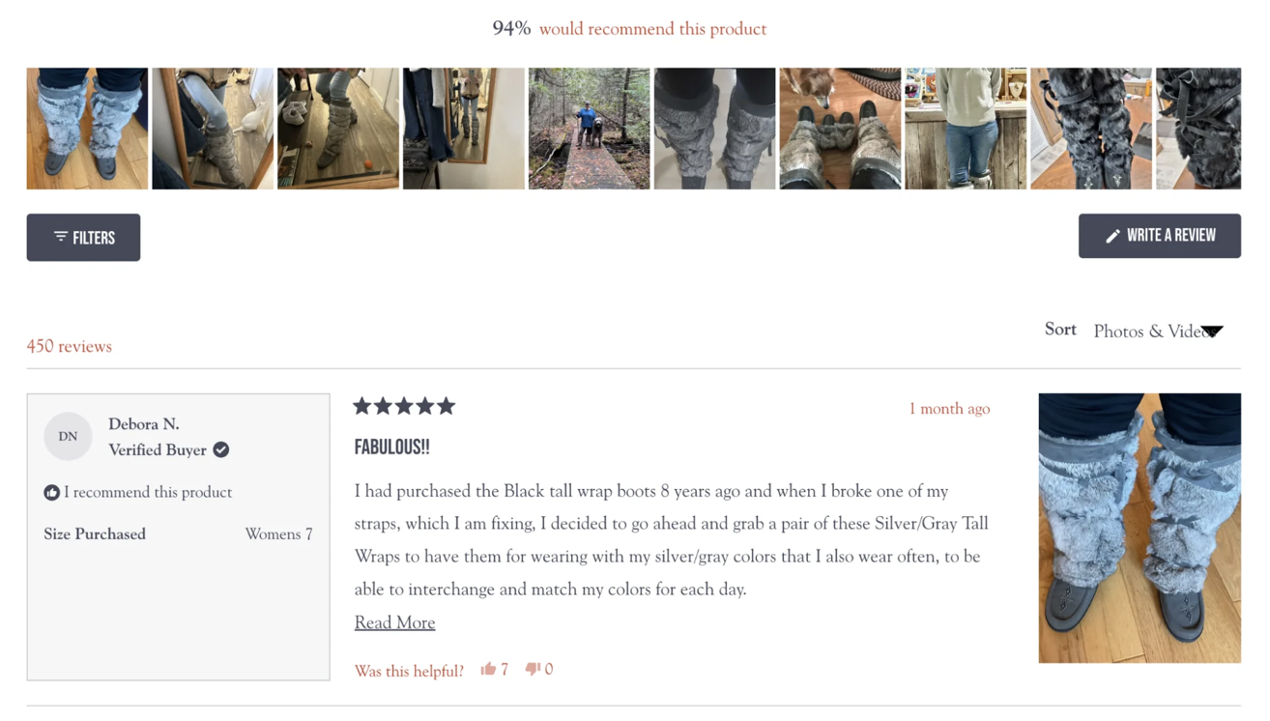Click Write a Review button
1270x721 pixels.
click(1160, 236)
